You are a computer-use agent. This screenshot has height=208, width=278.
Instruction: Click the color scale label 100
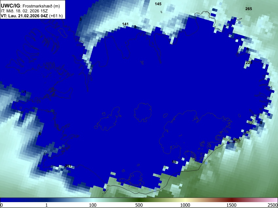click(x=93, y=205)
